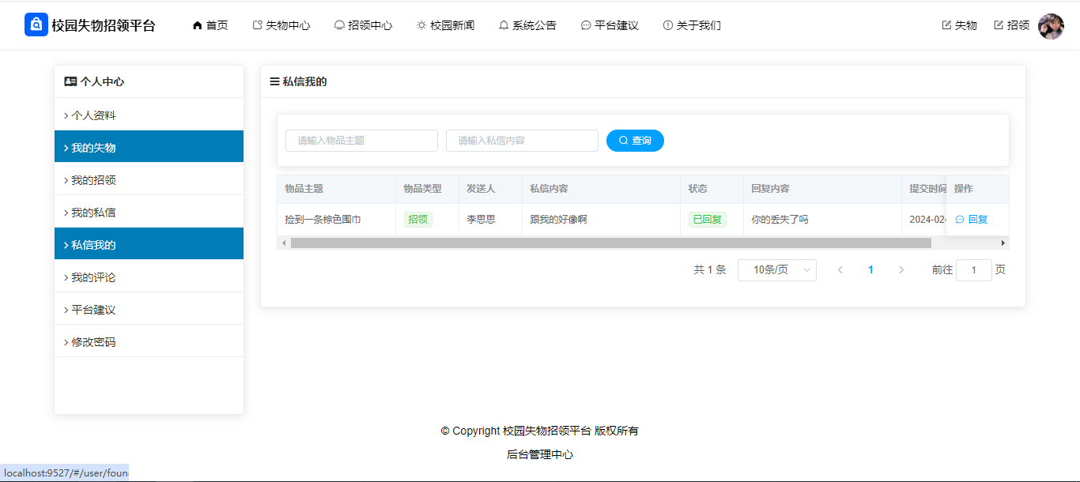Screen dimensions: 1080x482
Task: Click the table horizontal scrollbar thumb
Action: click(x=611, y=243)
